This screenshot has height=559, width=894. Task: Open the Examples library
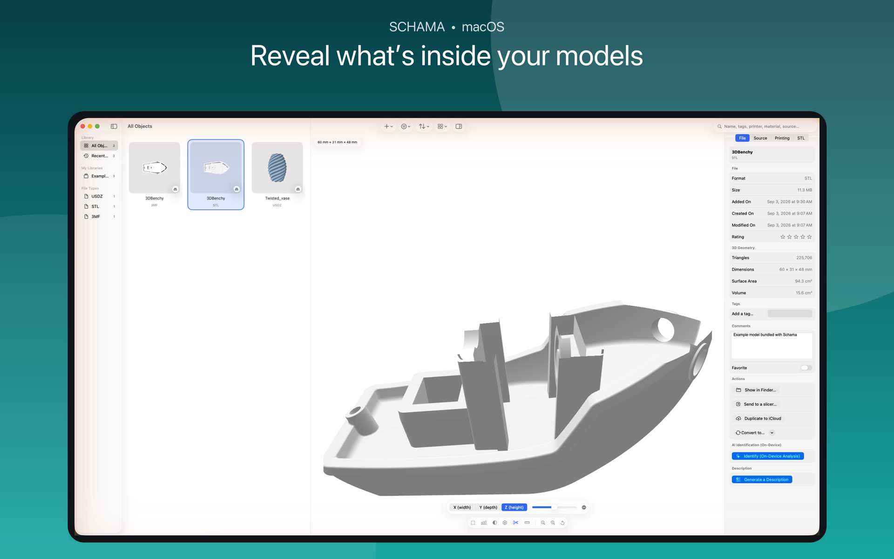(99, 176)
